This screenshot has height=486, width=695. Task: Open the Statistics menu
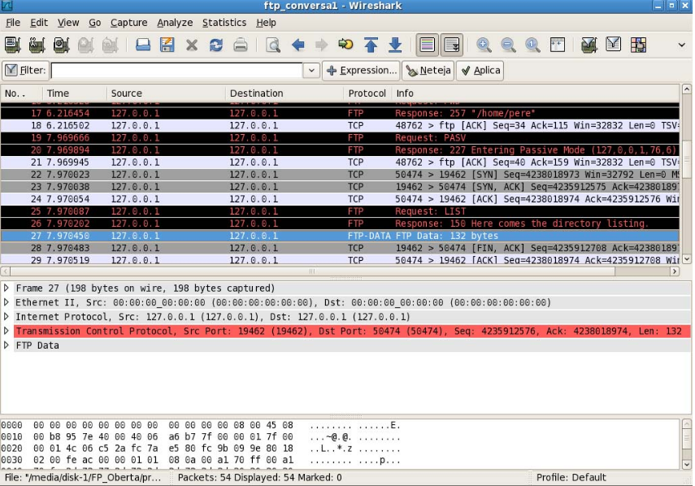coord(224,23)
